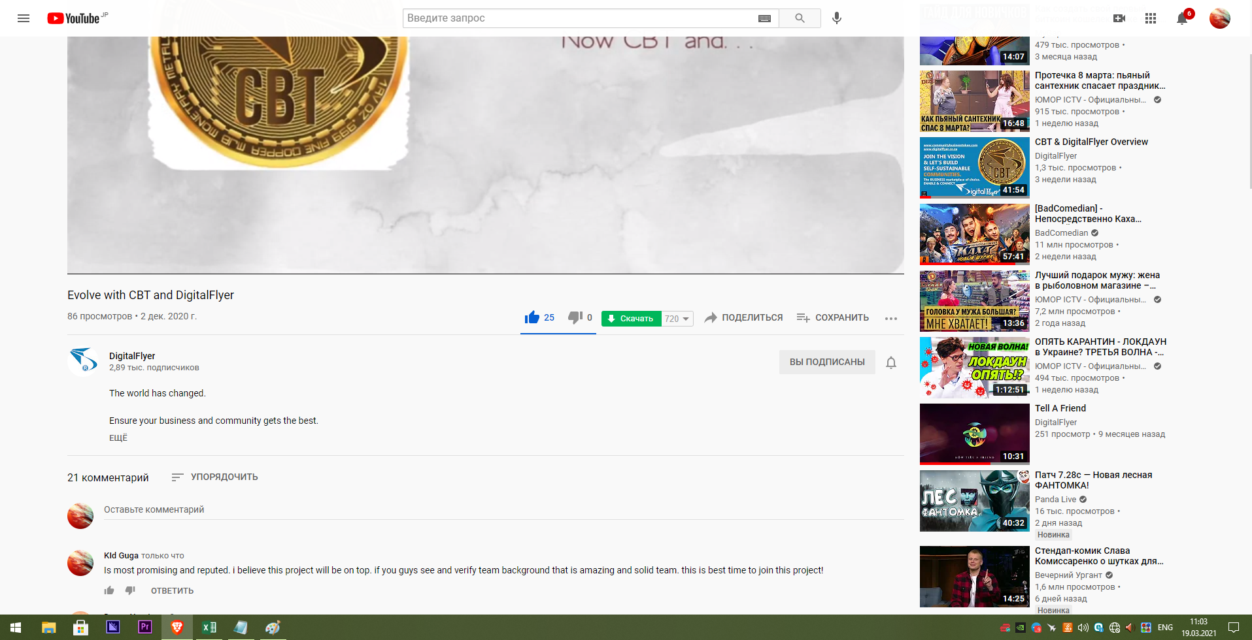The image size is (1252, 640).
Task: Switch to Notepad on the taskbar
Action: click(241, 628)
